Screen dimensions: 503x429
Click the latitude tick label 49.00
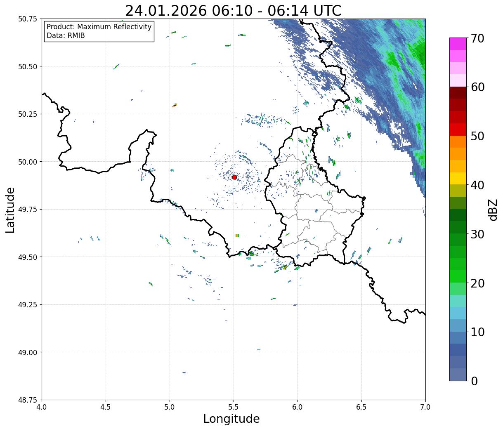pyautogui.click(x=28, y=352)
